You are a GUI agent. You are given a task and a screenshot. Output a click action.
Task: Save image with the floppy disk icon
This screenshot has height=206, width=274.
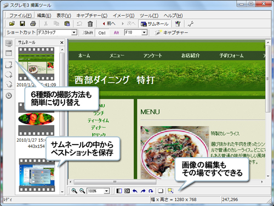coord(22,24)
